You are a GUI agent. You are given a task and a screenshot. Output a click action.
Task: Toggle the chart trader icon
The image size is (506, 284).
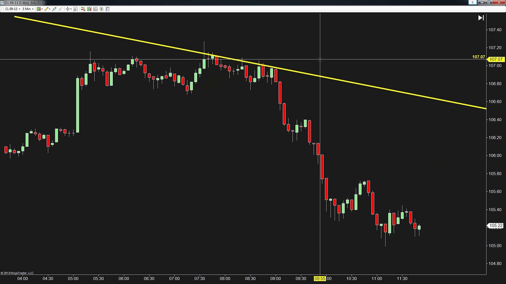pos(83,9)
